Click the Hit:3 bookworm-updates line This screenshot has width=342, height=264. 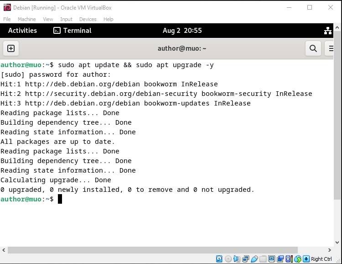(125, 103)
